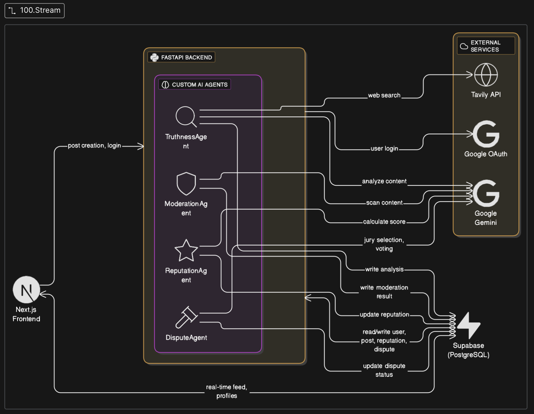Click the Supabase (PostgreSQL) label text
Screen dimensions: 534x414
click(469, 350)
